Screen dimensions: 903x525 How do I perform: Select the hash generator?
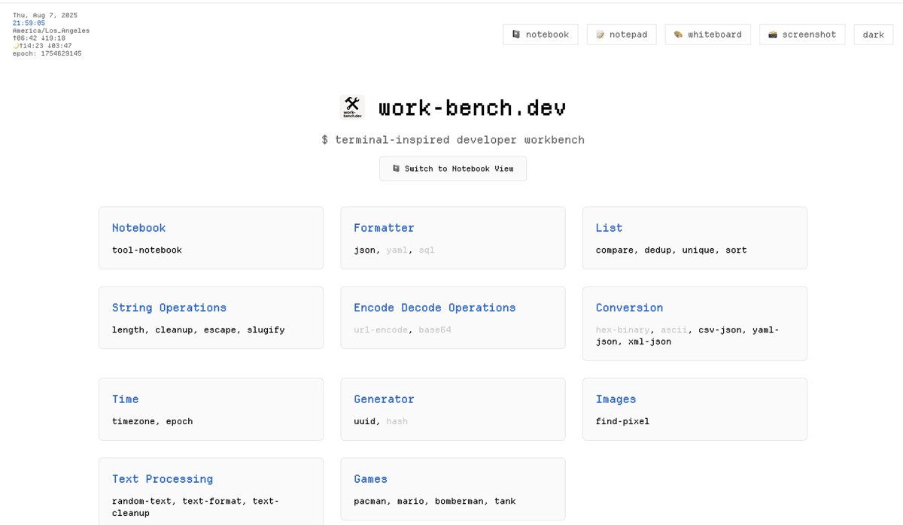coord(397,421)
